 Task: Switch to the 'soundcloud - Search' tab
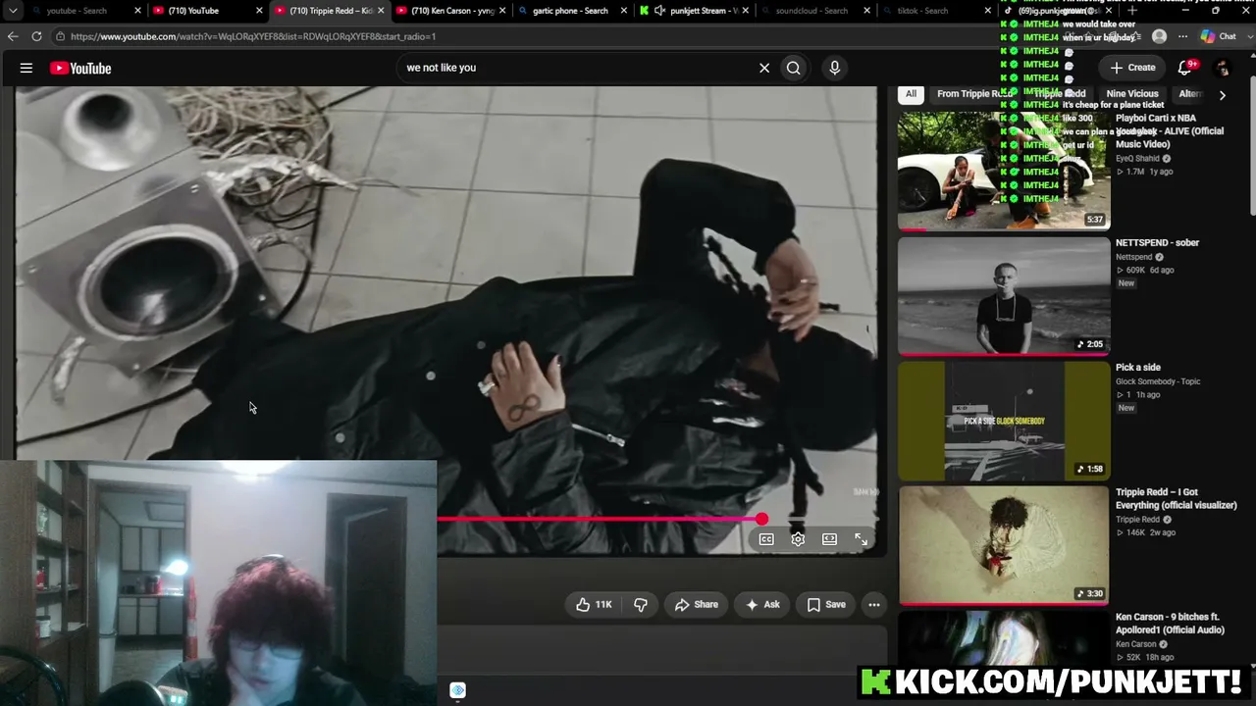click(816, 11)
